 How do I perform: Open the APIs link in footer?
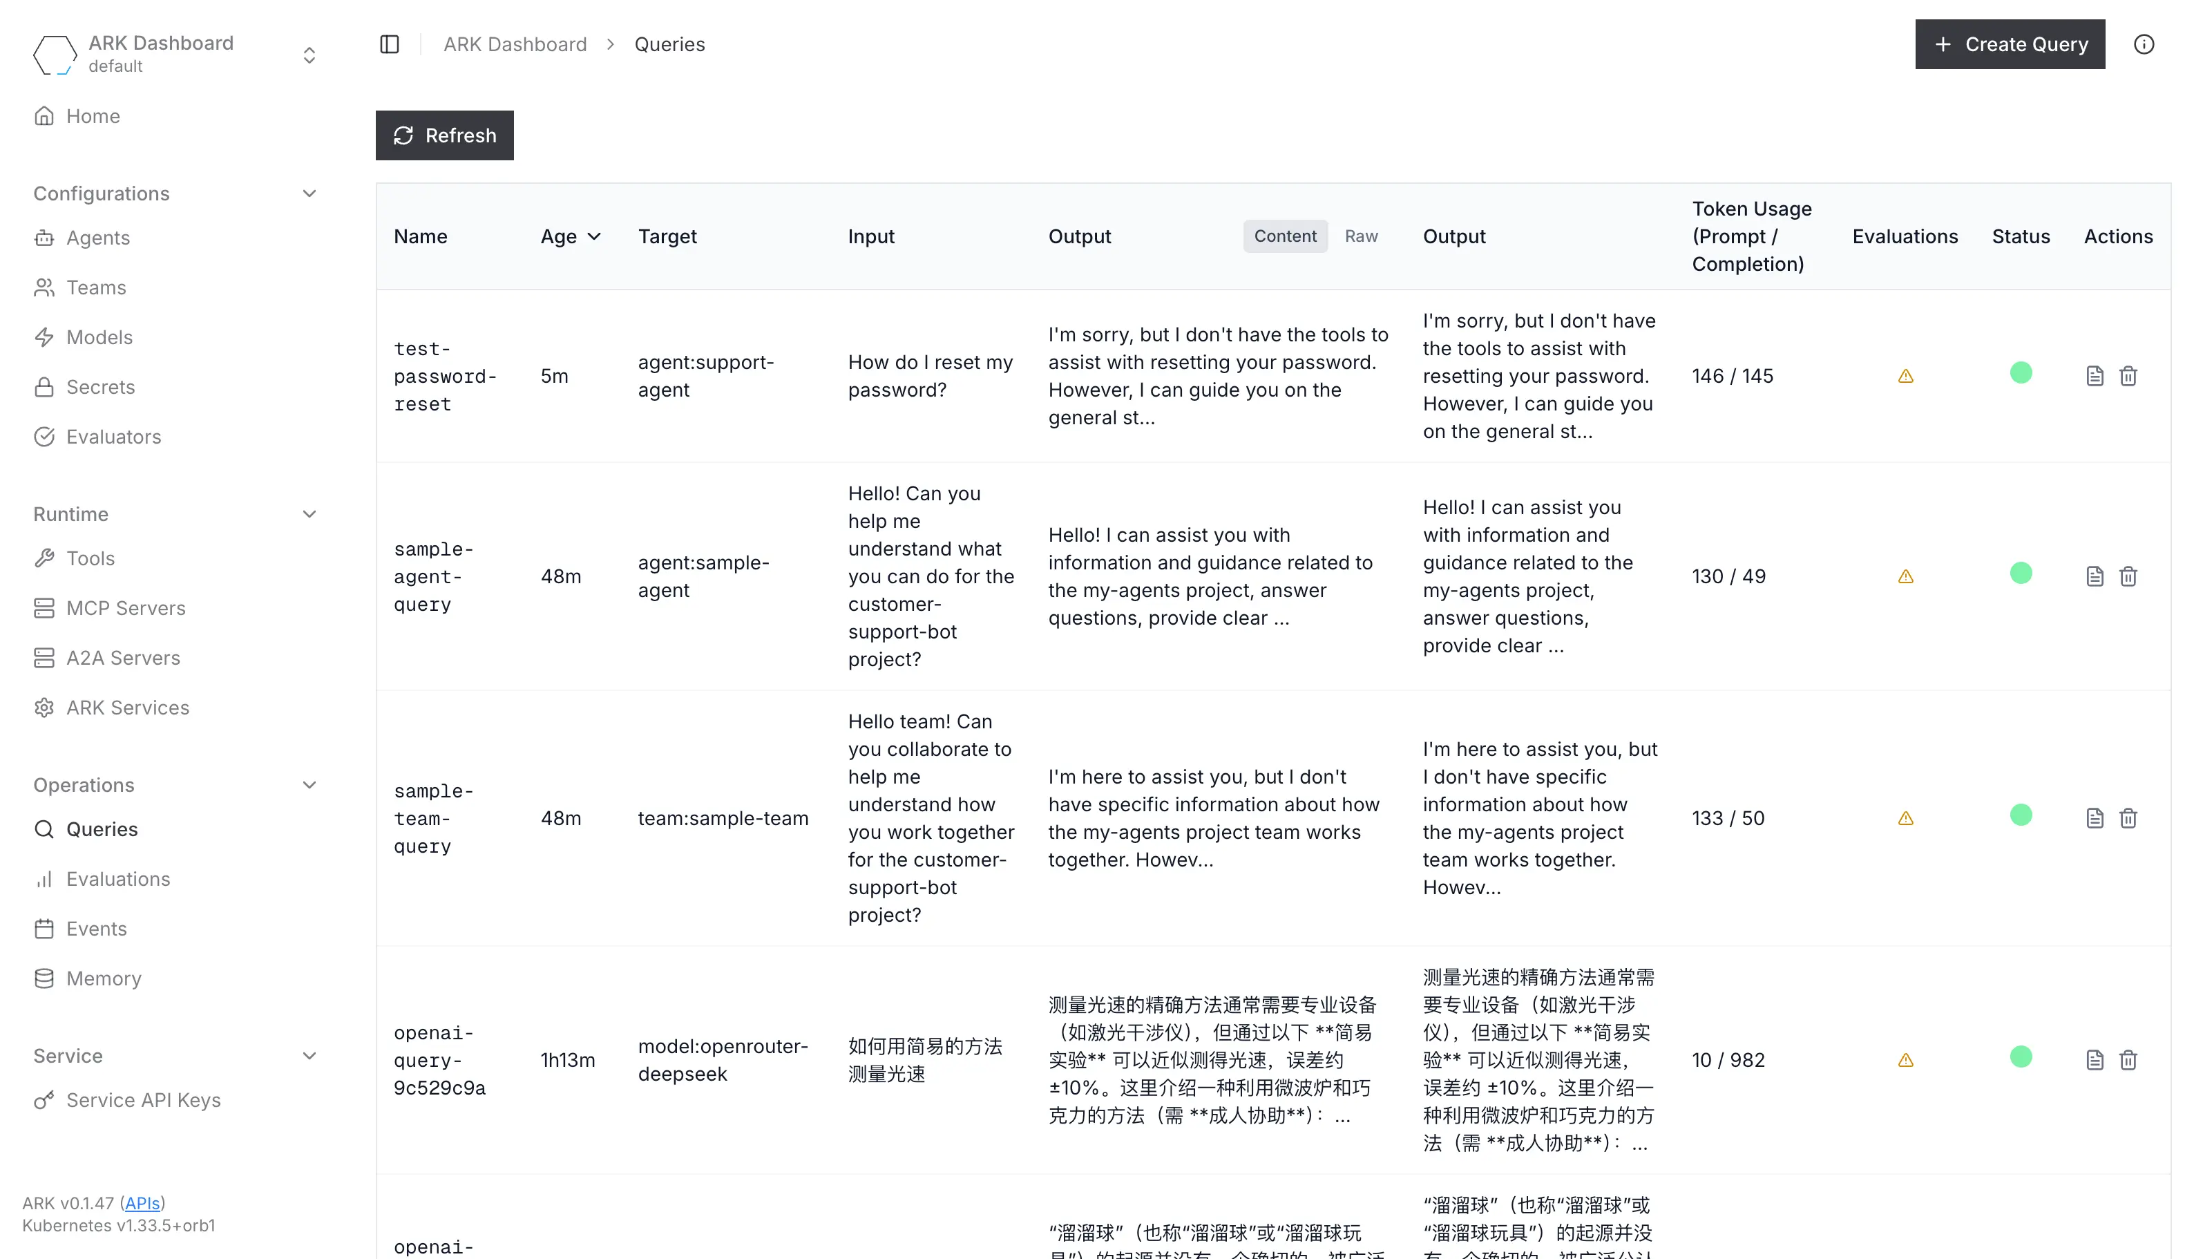(x=142, y=1203)
